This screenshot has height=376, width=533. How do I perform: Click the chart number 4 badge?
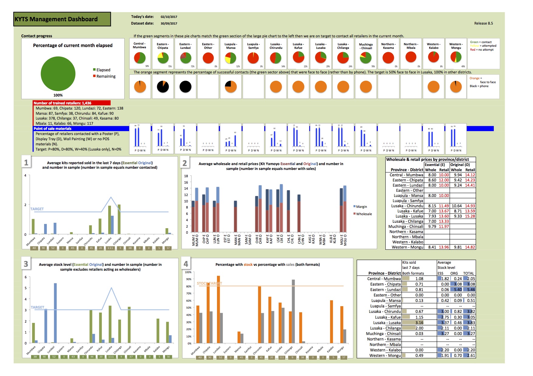[x=186, y=264]
